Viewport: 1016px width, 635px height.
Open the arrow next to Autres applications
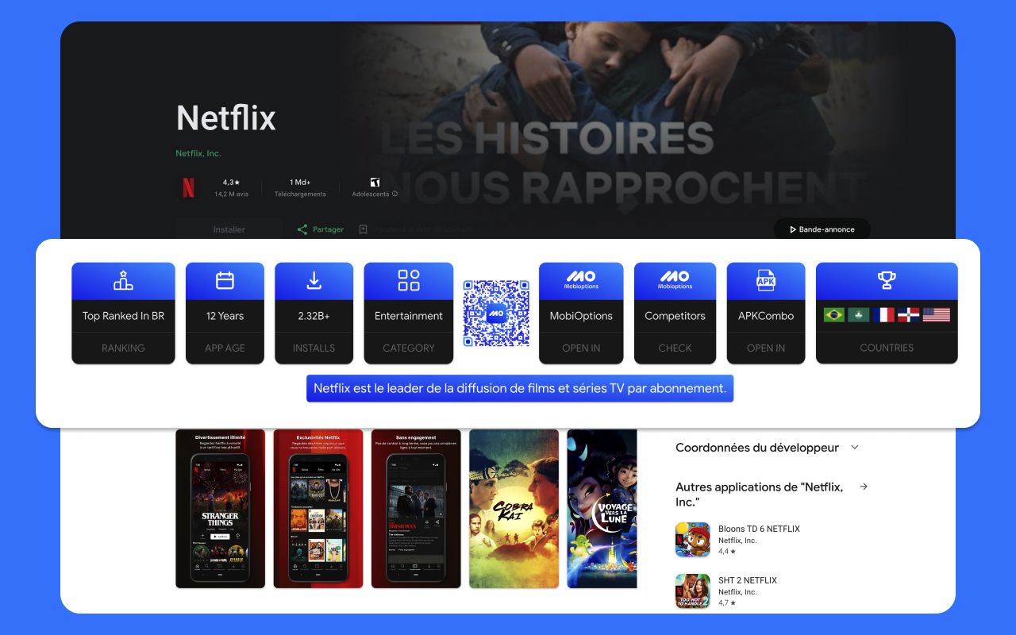(864, 487)
